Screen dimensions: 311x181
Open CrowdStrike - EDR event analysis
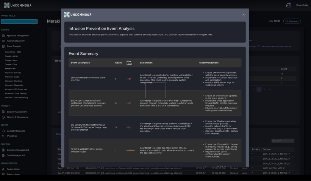(13, 52)
